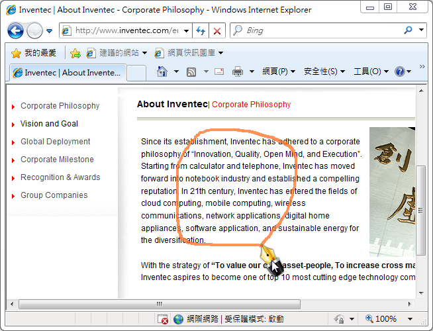This screenshot has height=331, width=433.
Task: Click the Bing search box
Action: point(316,30)
